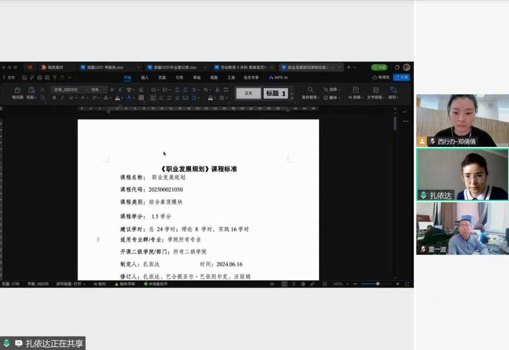Screen dimensions: 509x350
Task: Apply the 标题 1 heading style
Action: click(276, 93)
